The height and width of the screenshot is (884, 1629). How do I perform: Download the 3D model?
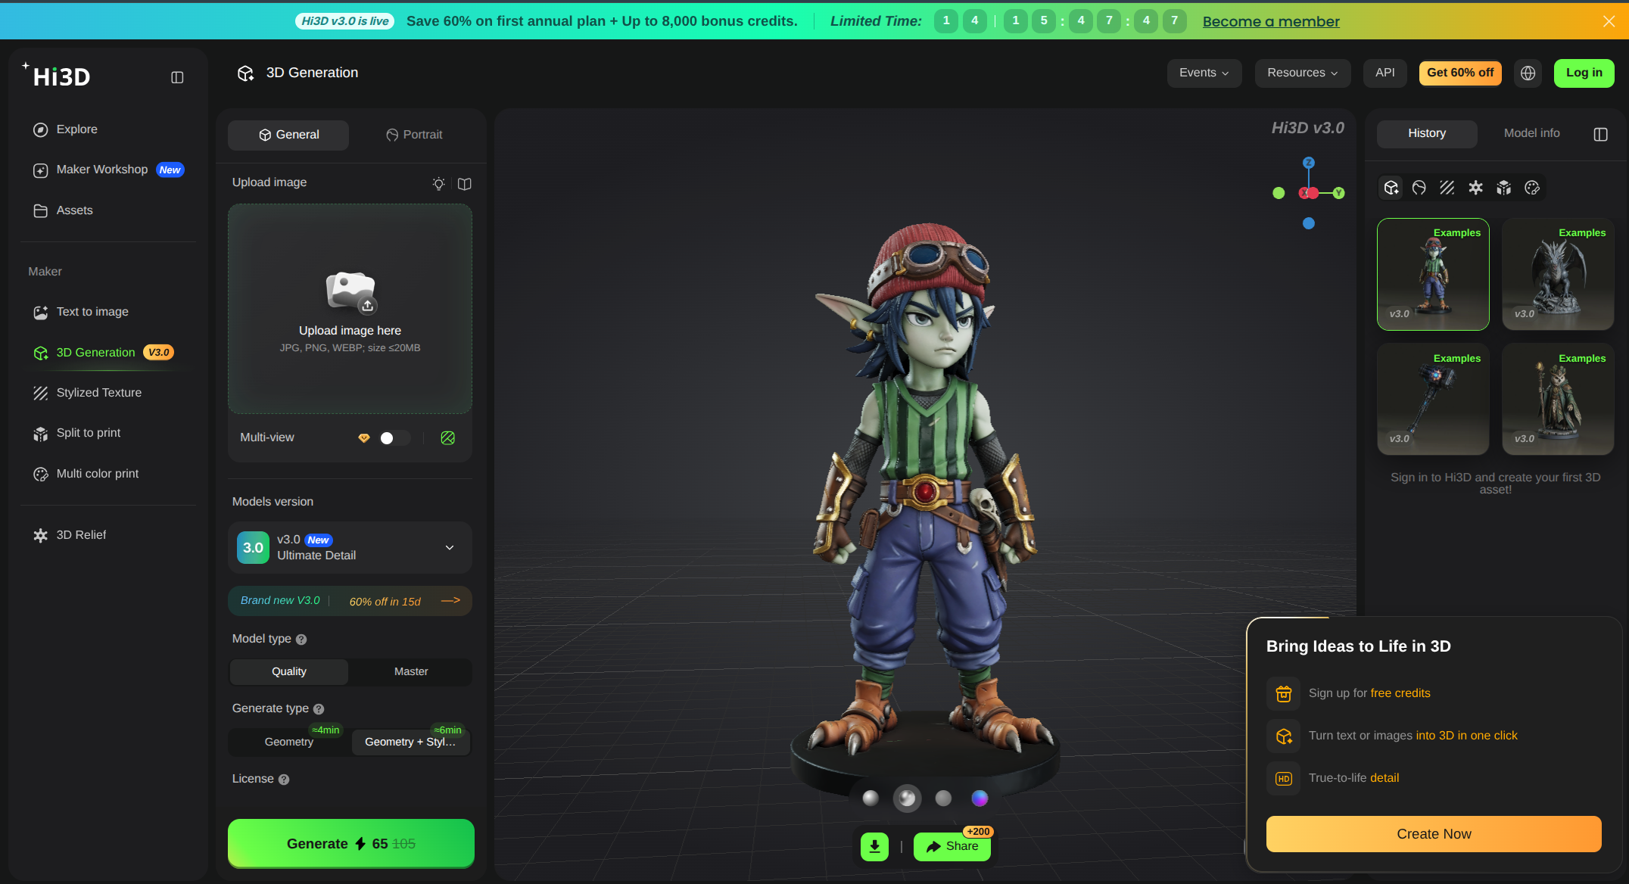874,846
